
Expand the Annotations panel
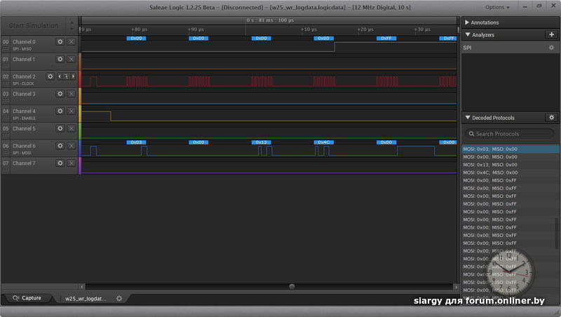tap(468, 22)
